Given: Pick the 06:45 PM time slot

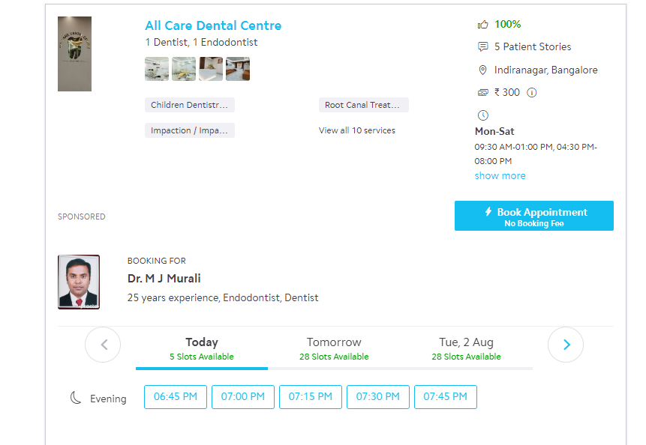Looking at the screenshot, I should (x=176, y=397).
